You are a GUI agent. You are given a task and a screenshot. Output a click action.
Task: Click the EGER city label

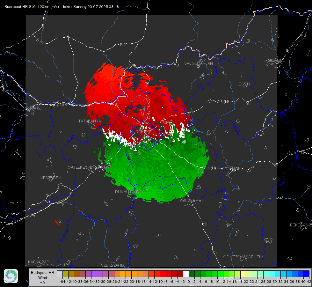tap(244, 84)
